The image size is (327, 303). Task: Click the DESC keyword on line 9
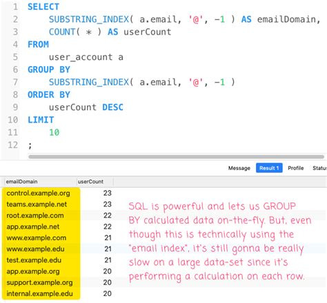tap(112, 107)
